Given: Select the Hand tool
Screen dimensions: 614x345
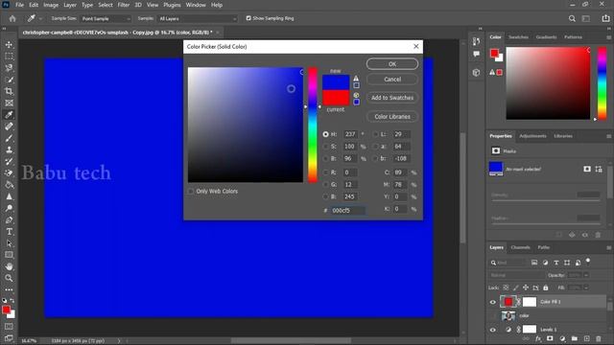Looking at the screenshot, I should [9, 266].
